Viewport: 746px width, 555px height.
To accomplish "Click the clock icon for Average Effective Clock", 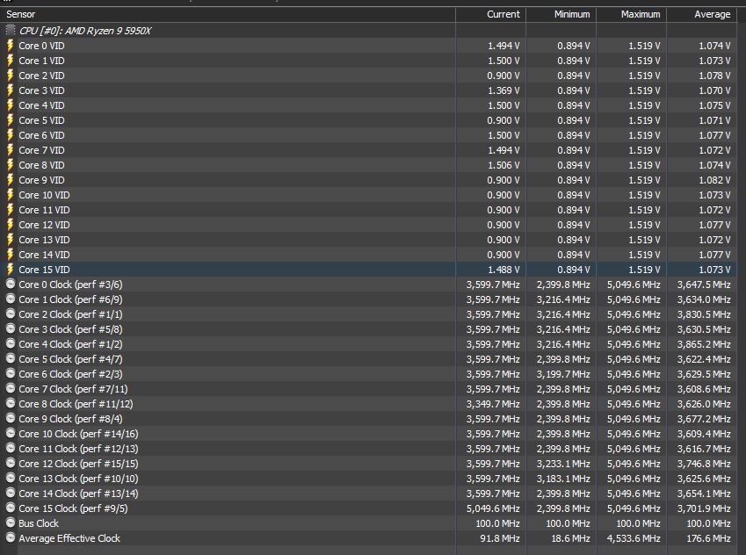I will point(11,538).
